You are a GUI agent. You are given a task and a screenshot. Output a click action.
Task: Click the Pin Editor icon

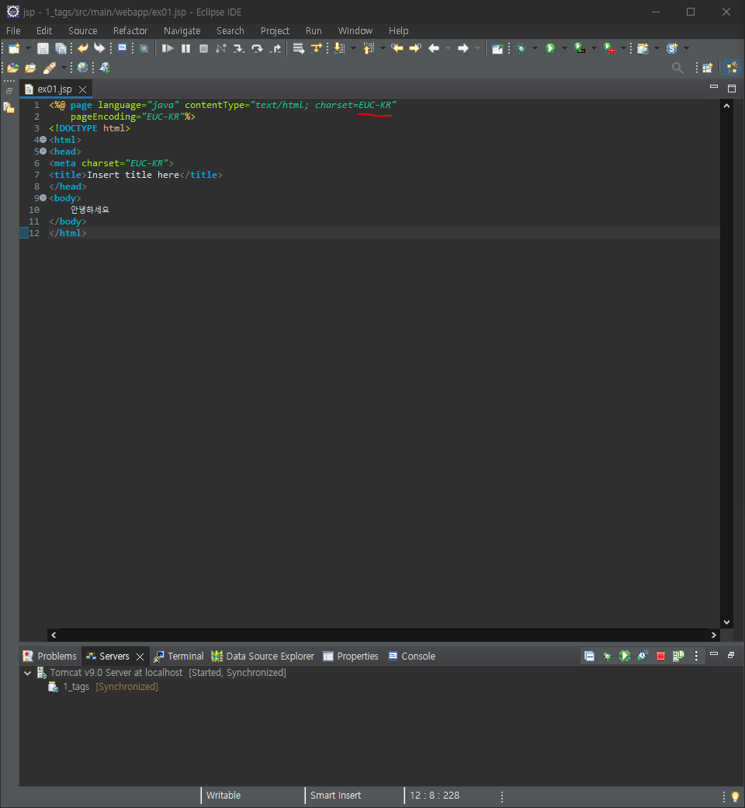pos(497,48)
